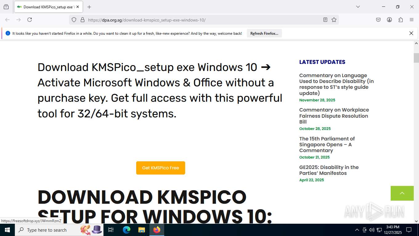Go back with the back arrow
This screenshot has width=419, height=236.
click(7, 20)
